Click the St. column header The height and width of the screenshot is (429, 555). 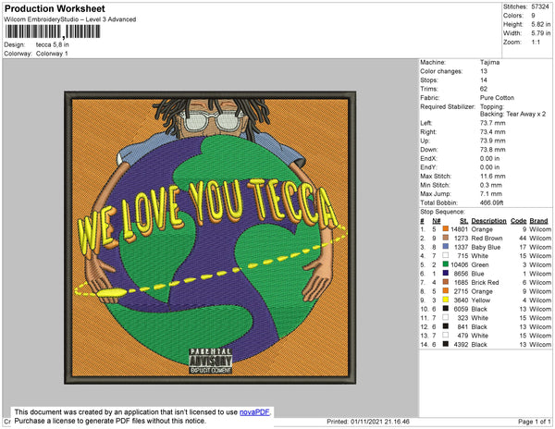(x=464, y=221)
